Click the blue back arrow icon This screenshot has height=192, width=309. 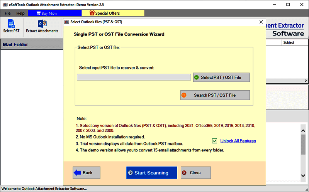point(77,173)
